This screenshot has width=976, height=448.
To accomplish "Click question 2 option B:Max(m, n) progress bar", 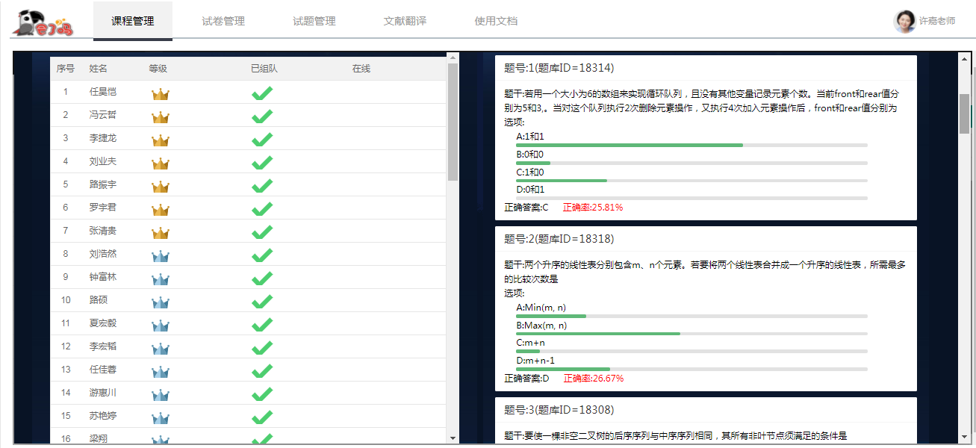I will [x=691, y=334].
